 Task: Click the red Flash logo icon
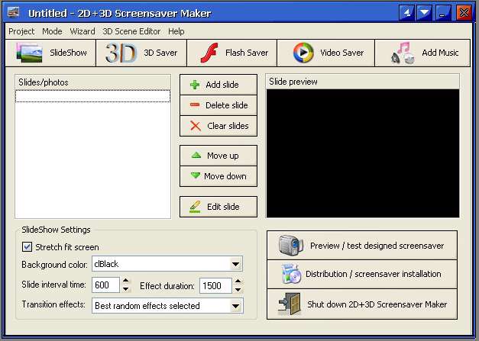209,53
